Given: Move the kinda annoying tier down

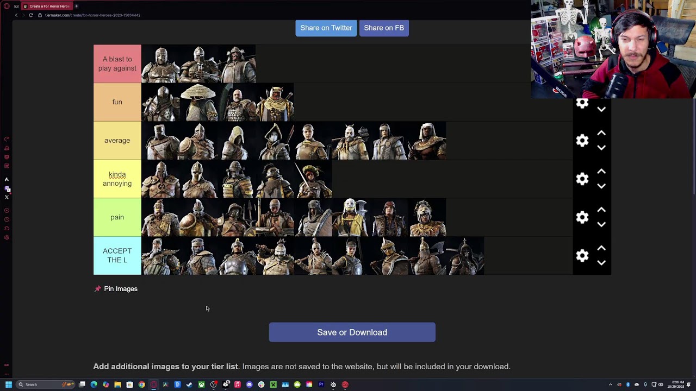Looking at the screenshot, I should [601, 186].
